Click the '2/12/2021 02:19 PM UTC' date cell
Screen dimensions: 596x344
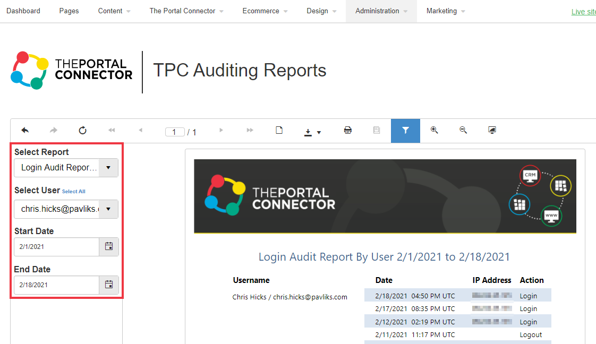point(415,322)
